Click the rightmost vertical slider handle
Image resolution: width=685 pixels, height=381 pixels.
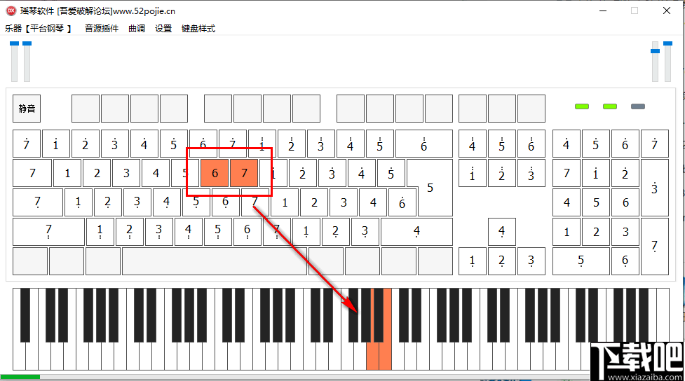point(667,43)
